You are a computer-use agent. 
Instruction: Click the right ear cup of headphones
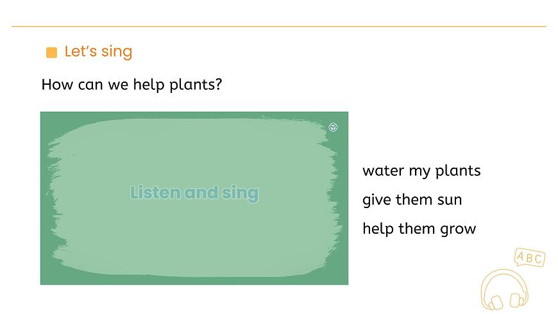point(516,299)
